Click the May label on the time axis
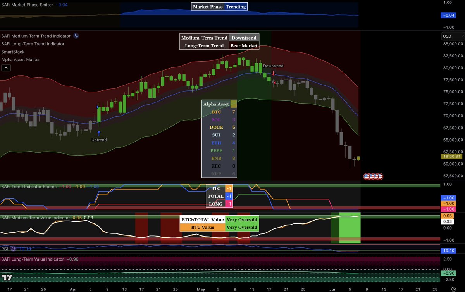465x292 pixels. [201, 289]
